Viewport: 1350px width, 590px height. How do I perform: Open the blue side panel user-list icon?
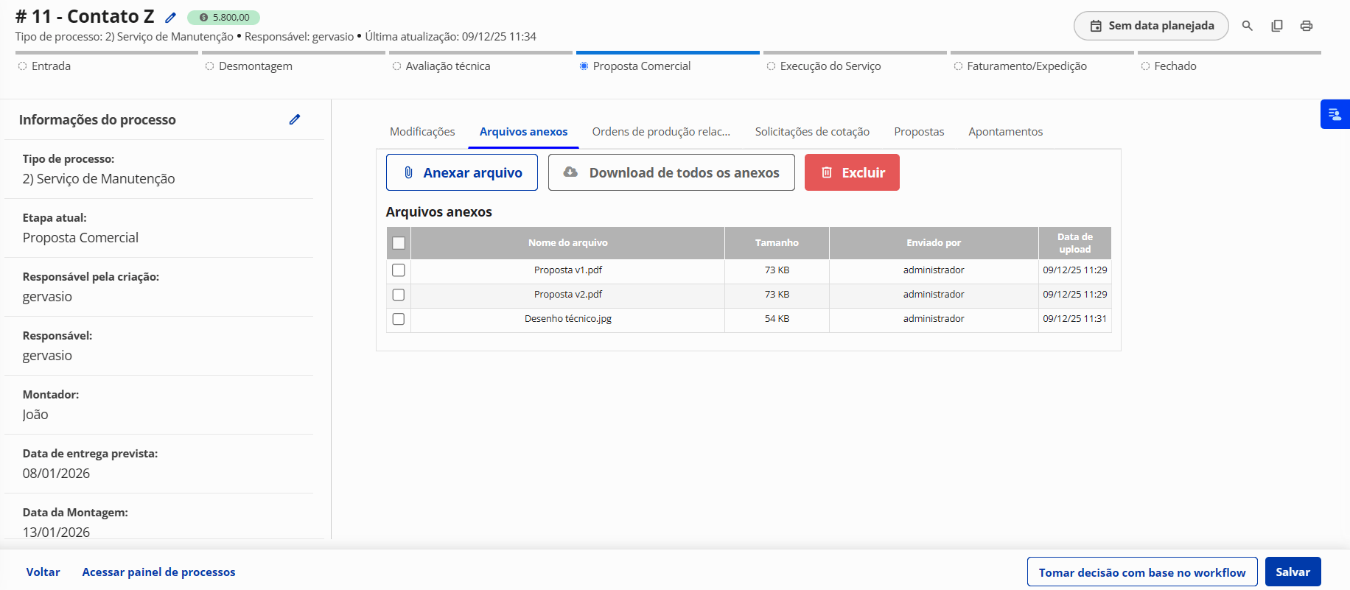1335,114
